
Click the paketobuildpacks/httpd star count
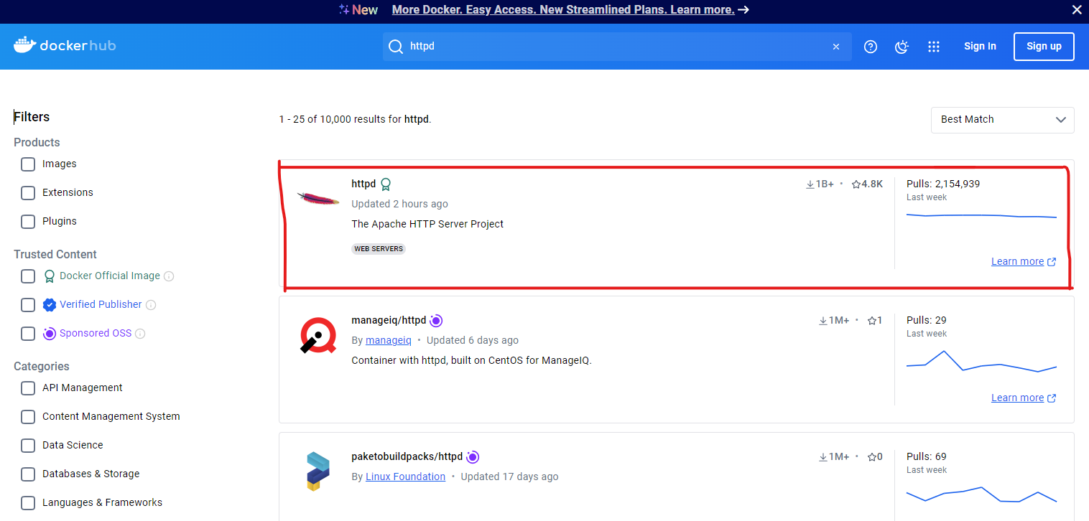875,456
